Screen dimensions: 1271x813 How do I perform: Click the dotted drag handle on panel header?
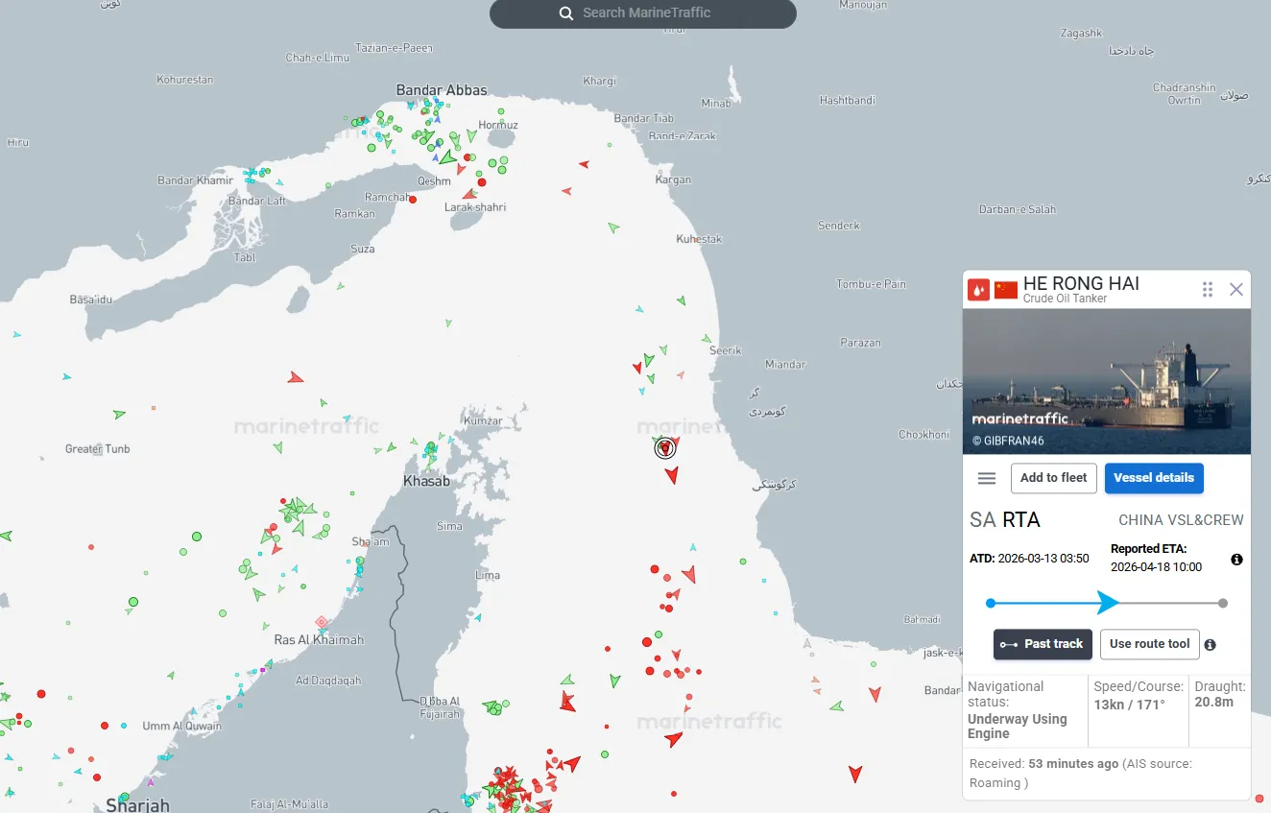1208,289
